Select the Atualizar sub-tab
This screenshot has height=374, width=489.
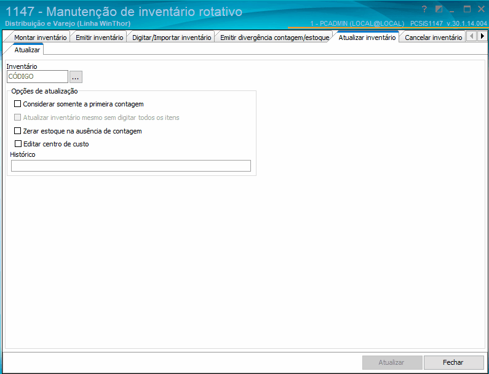click(27, 50)
